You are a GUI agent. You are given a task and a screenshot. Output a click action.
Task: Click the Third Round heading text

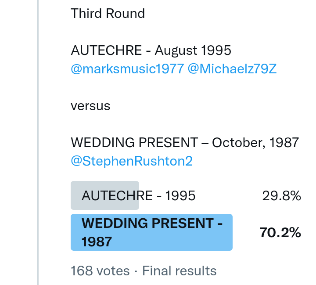pyautogui.click(x=108, y=14)
